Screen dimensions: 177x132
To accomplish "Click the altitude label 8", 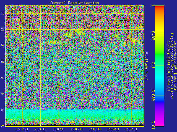I will point(3,62).
